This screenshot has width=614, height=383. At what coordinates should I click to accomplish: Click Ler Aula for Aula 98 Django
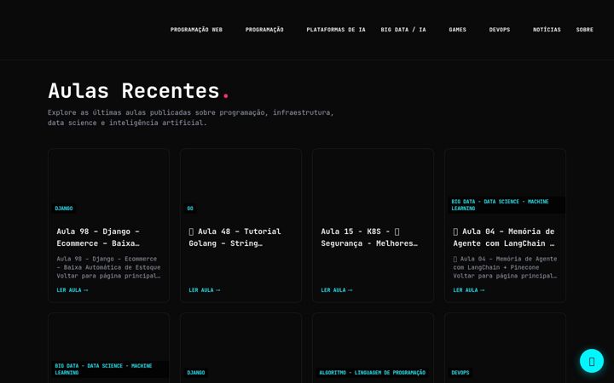72,290
